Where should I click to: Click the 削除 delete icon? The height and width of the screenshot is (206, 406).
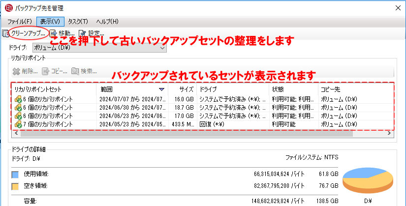pyautogui.click(x=16, y=71)
